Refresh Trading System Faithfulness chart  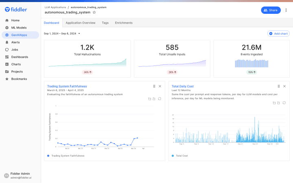[x=160, y=99]
